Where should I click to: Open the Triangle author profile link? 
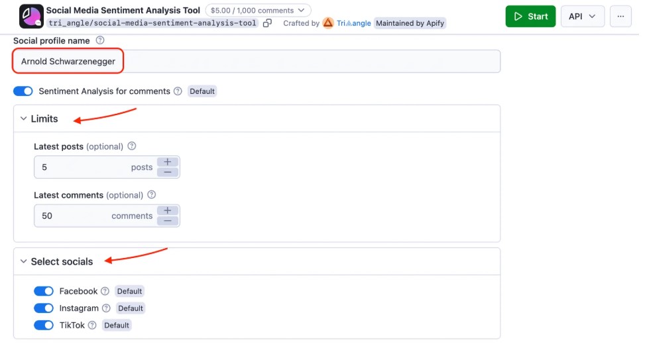(353, 23)
